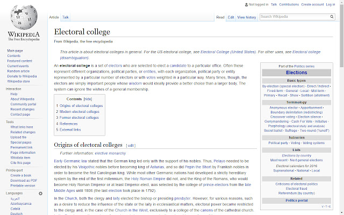This screenshot has height=215, width=344.
Task: Click the search magnifying glass icon
Action: 332,17
